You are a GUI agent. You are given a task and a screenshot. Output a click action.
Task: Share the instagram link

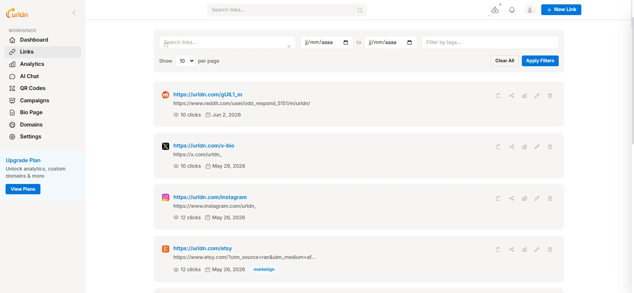[x=512, y=198]
